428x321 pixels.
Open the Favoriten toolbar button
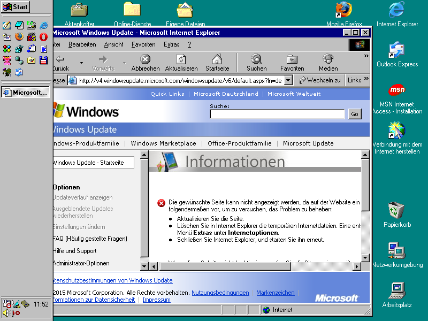(292, 63)
